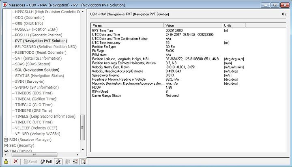
Task: Click tree scrollbar up arrow
Action: (83, 12)
